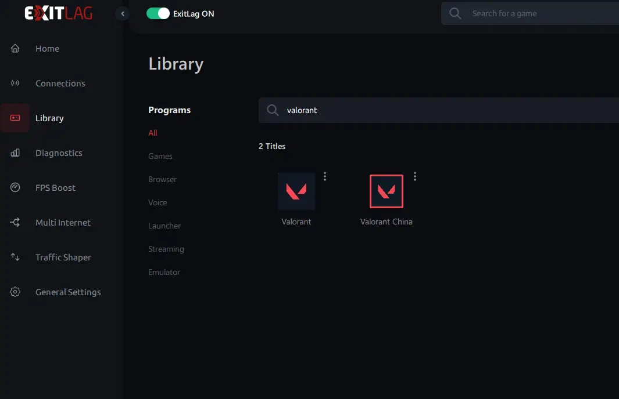This screenshot has width=619, height=399.
Task: Click the Traffic Shaper arrows icon
Action: (x=16, y=257)
